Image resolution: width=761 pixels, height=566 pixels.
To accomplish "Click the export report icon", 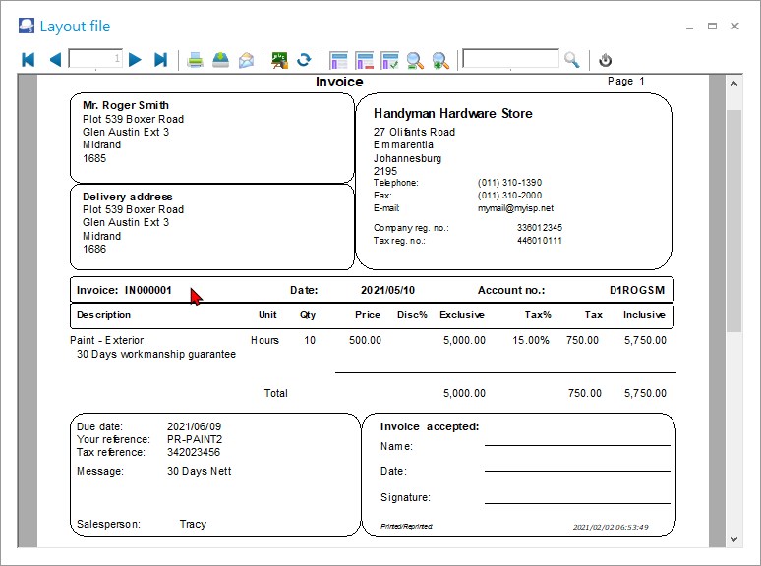I will pyautogui.click(x=221, y=60).
